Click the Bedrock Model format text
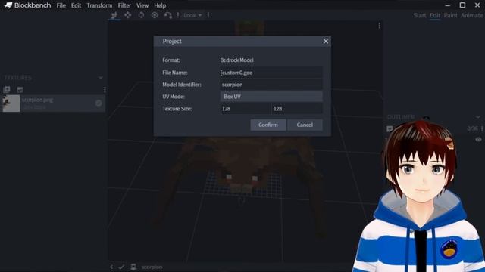This screenshot has height=272, width=485. point(237,60)
